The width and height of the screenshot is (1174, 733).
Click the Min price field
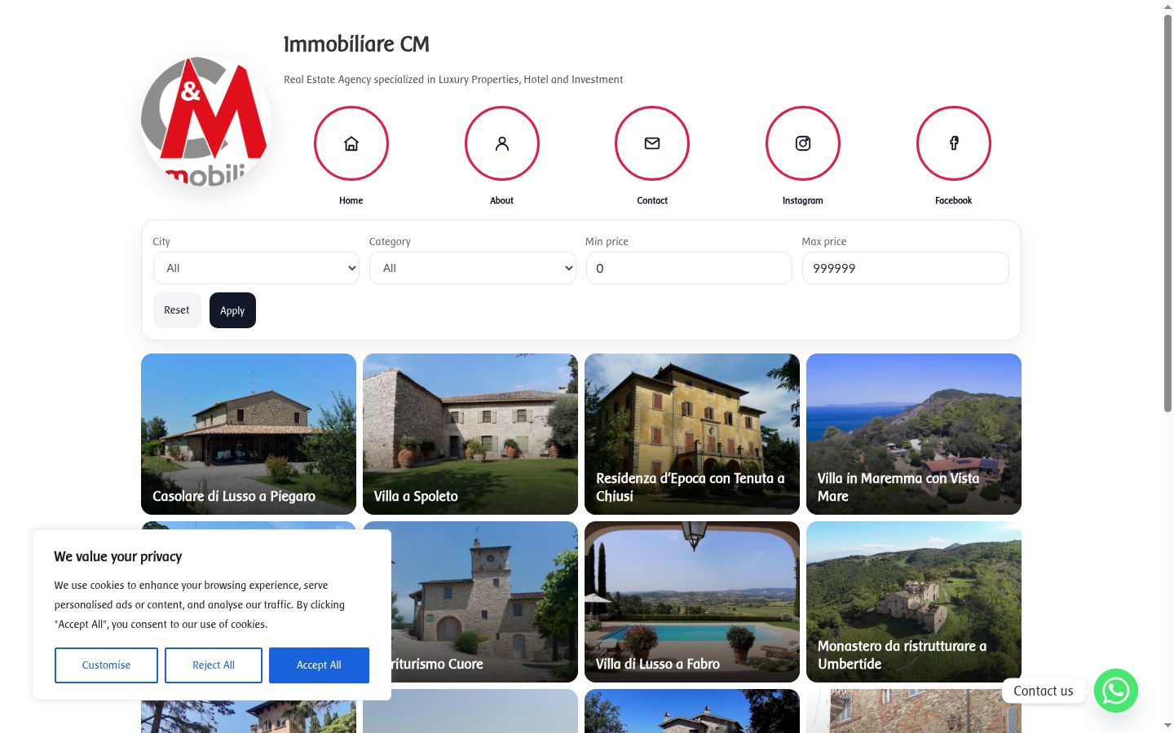click(x=689, y=268)
